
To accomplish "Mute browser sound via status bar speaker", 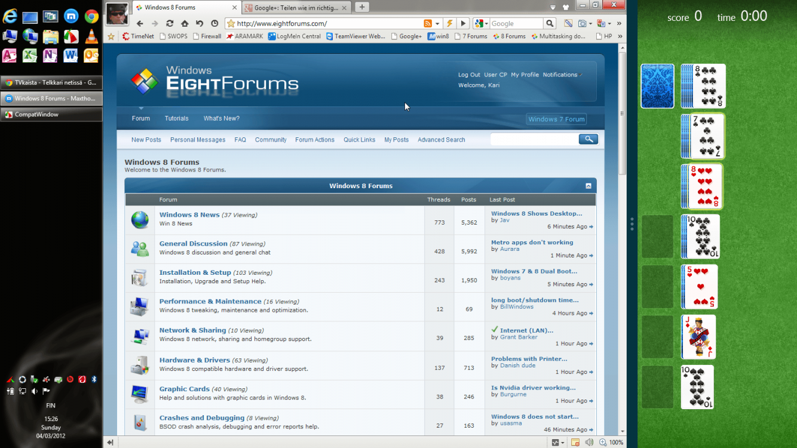I will click(x=589, y=443).
